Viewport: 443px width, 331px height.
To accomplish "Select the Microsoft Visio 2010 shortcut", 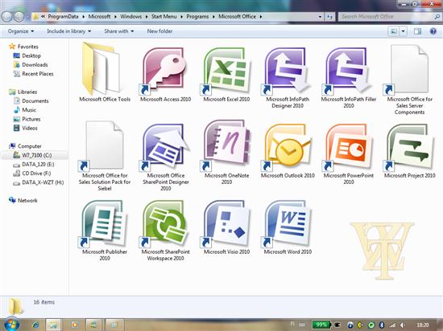I will pos(226,227).
